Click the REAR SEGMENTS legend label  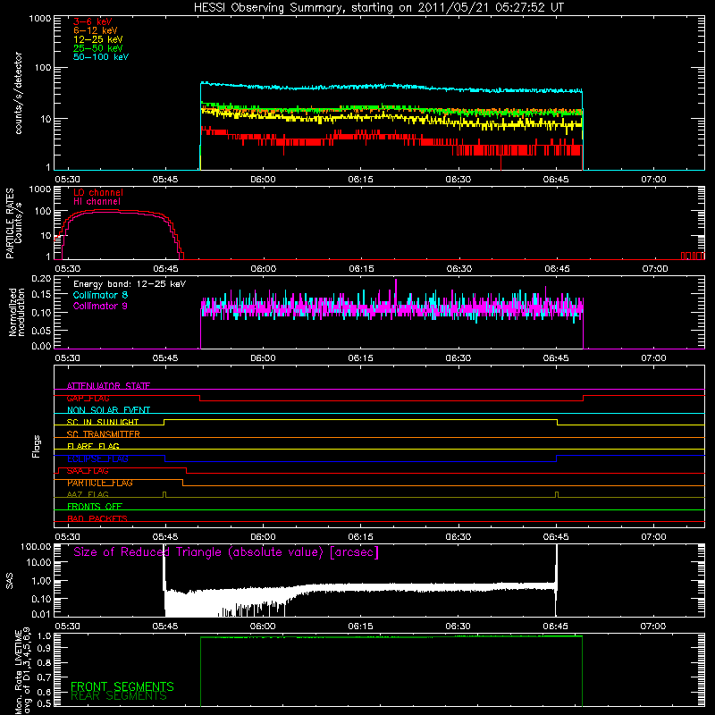click(119, 696)
